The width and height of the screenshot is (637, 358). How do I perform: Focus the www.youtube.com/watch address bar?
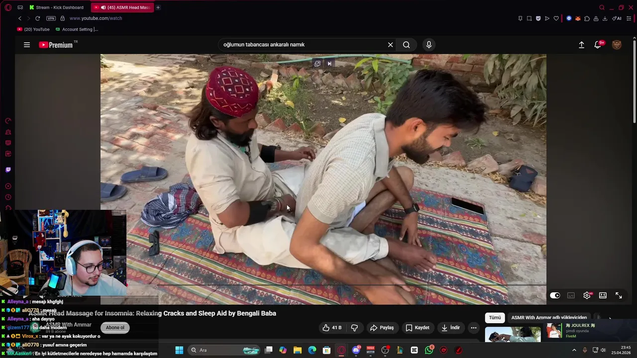click(96, 18)
